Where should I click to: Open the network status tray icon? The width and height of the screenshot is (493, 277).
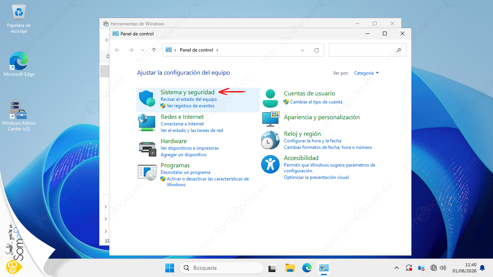coord(434,268)
